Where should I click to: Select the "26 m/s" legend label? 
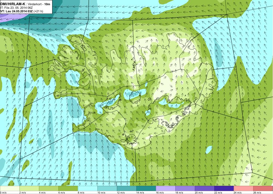click(257, 193)
